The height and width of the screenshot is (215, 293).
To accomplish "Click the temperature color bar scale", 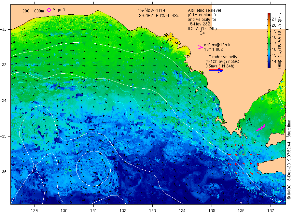I will [x=269, y=40].
